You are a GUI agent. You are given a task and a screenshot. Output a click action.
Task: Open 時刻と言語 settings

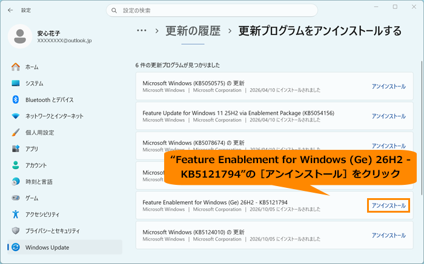click(x=65, y=182)
